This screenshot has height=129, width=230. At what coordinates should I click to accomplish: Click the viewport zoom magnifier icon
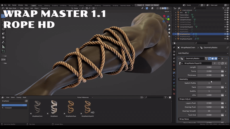tap(169, 26)
